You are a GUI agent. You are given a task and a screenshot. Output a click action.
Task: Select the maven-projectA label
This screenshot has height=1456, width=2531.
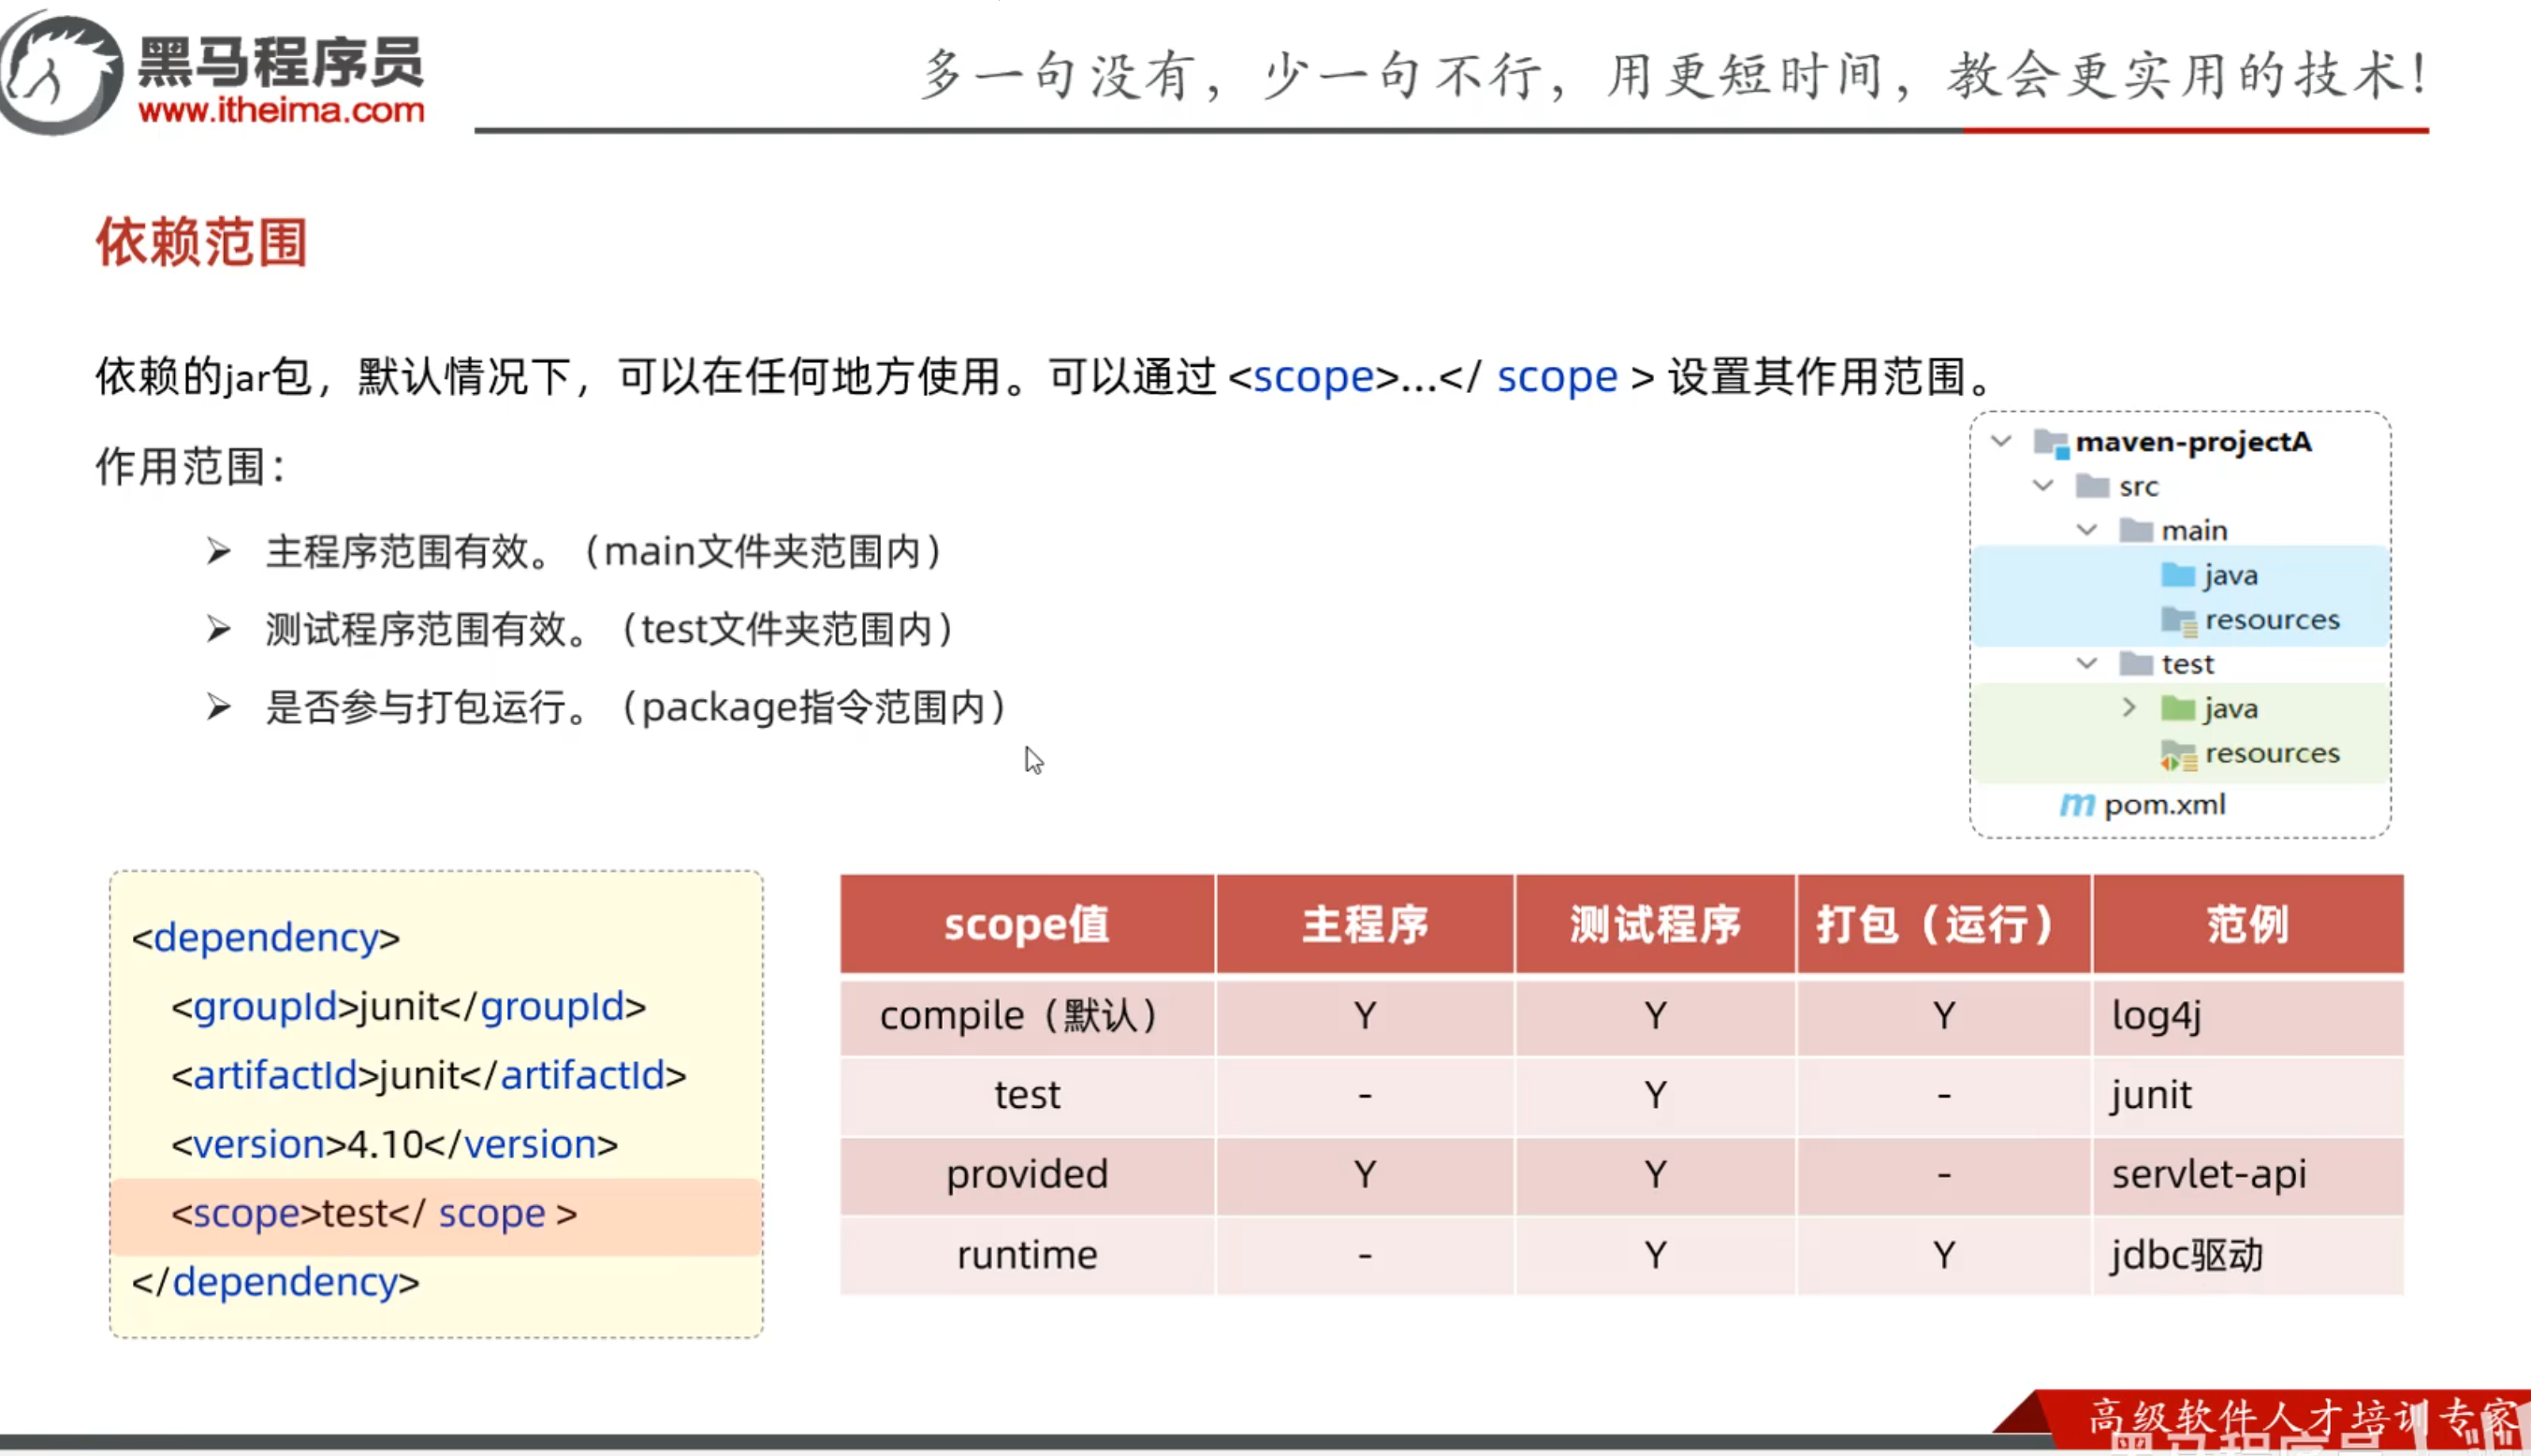2194,442
